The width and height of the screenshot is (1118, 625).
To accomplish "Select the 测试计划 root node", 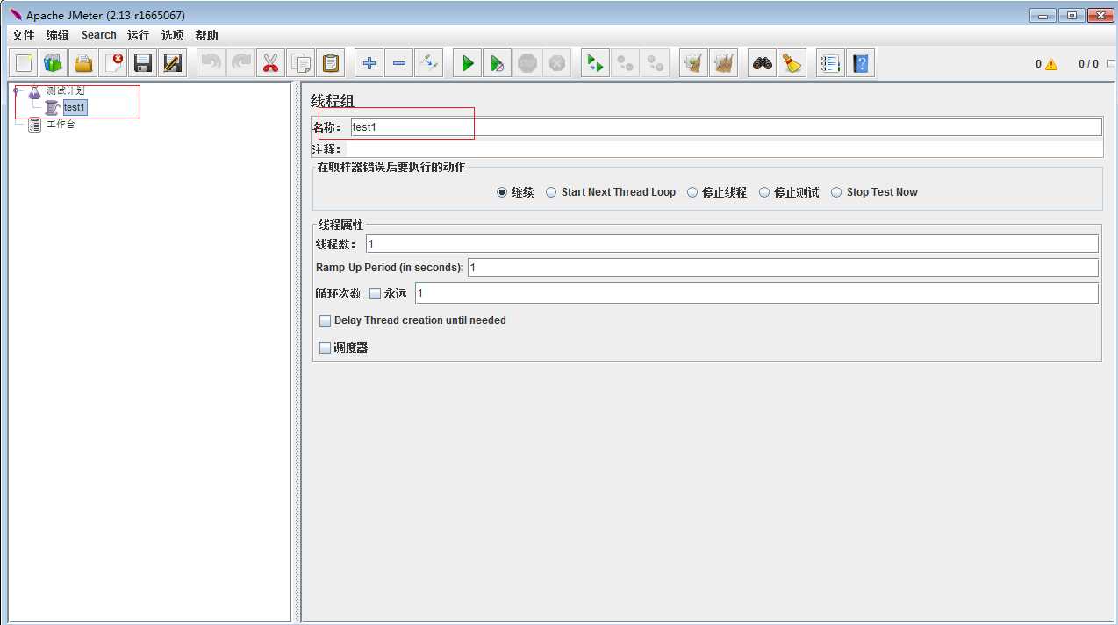I will 65,90.
